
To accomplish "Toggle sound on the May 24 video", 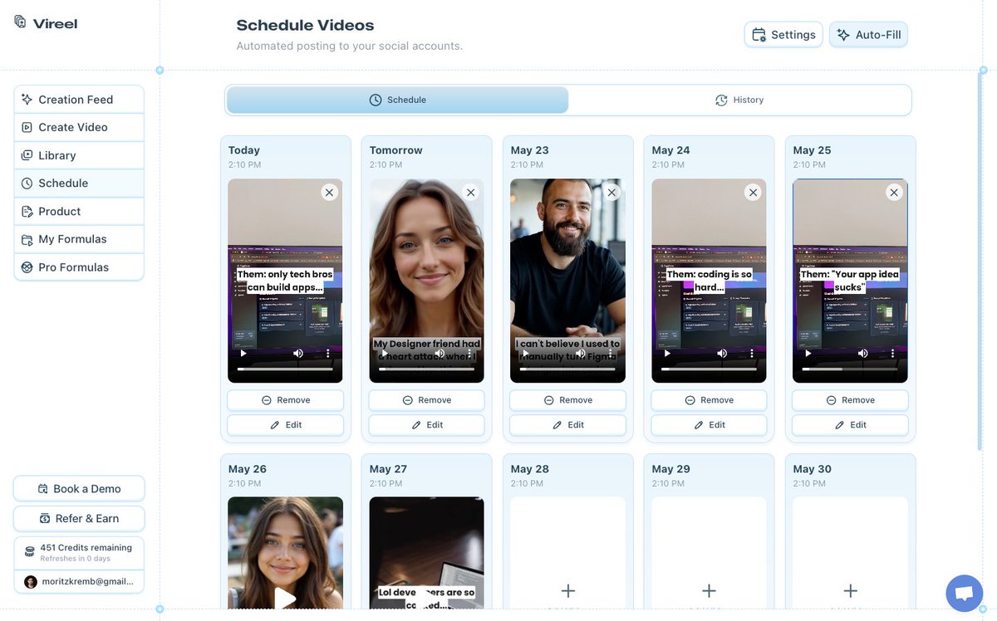I will 721,352.
